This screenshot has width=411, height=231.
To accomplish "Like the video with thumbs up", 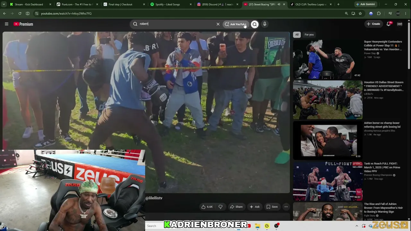I will [x=207, y=207].
